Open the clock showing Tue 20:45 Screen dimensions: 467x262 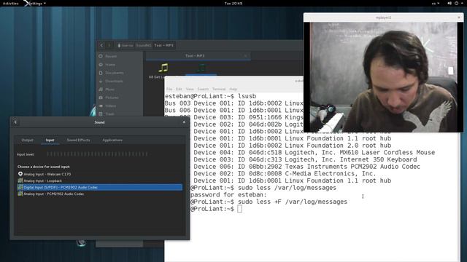point(233,3)
